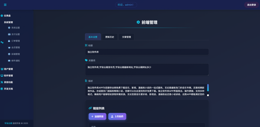The width and height of the screenshot is (260, 127).
Task: Click the developer docs book icon
Action: [2, 89]
